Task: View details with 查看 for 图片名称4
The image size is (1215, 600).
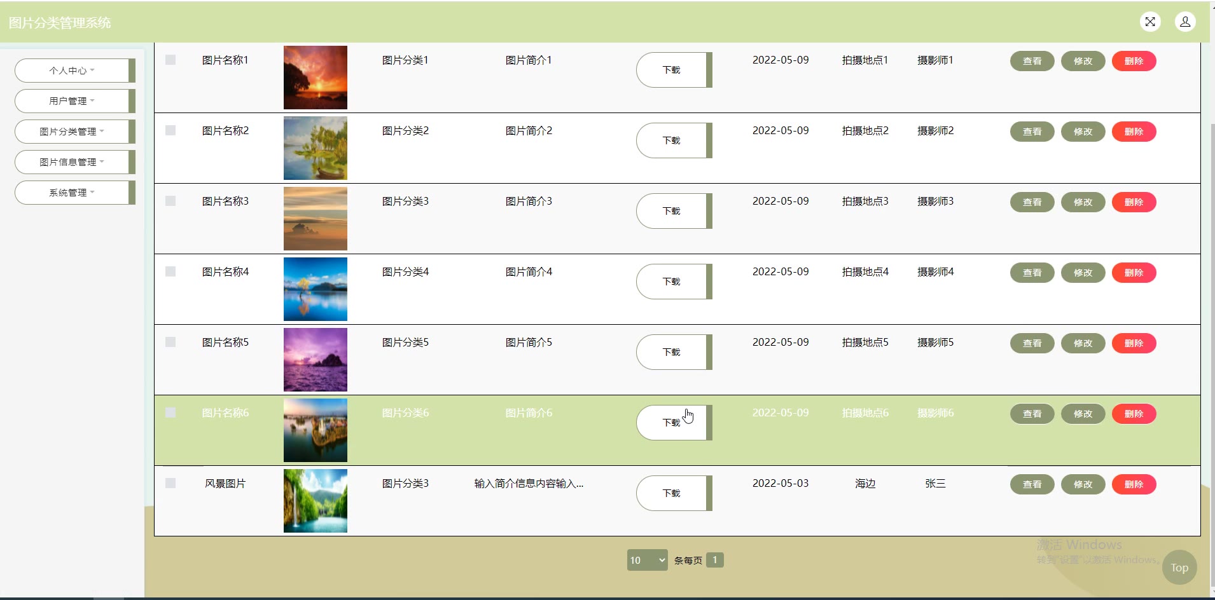Action: tap(1032, 273)
